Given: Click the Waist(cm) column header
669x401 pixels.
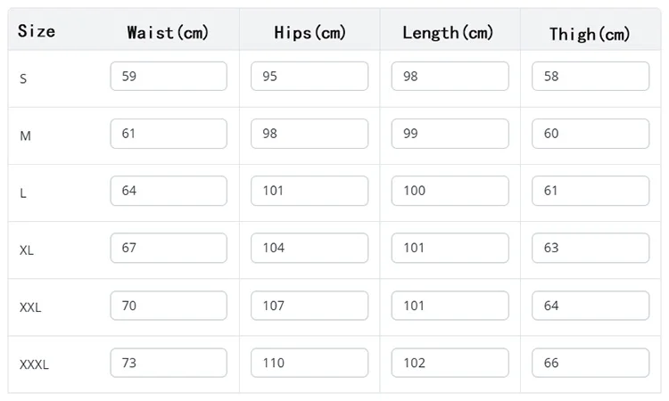Looking at the screenshot, I should coord(168,33).
